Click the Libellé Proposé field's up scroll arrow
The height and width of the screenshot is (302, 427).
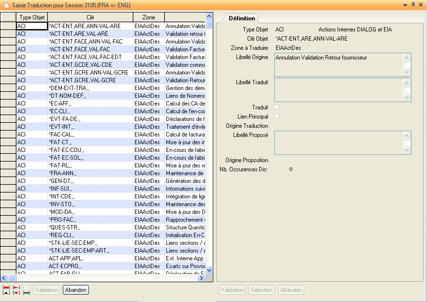406,136
